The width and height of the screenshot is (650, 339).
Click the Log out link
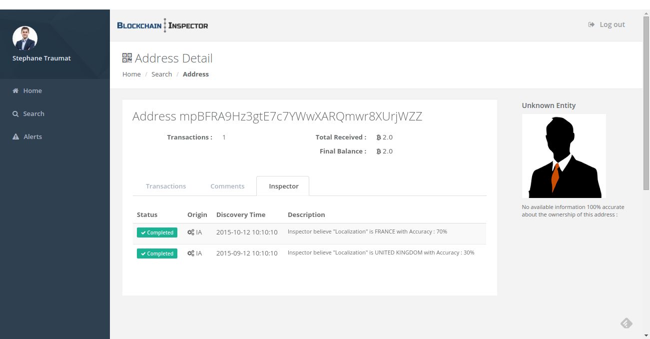(612, 24)
